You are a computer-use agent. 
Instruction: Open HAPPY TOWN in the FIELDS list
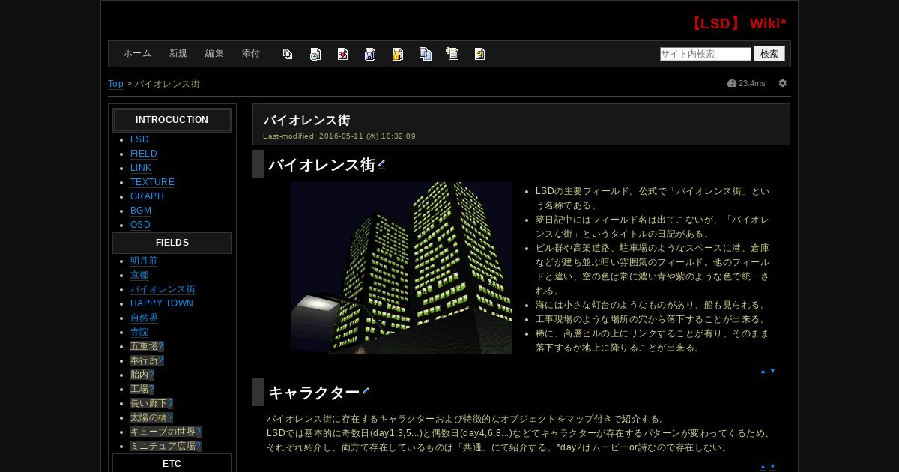162,303
